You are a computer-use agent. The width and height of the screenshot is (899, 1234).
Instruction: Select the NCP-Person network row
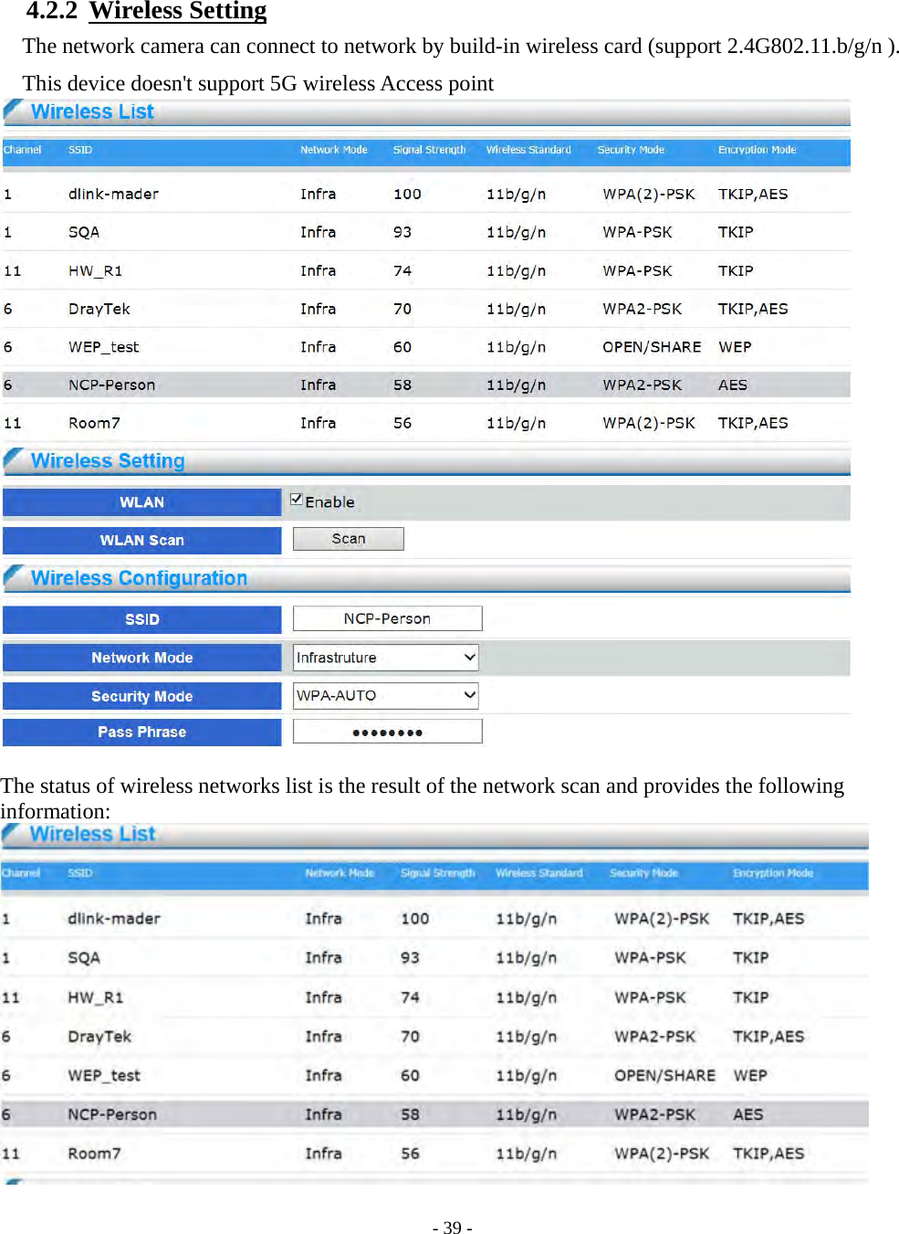112,385
